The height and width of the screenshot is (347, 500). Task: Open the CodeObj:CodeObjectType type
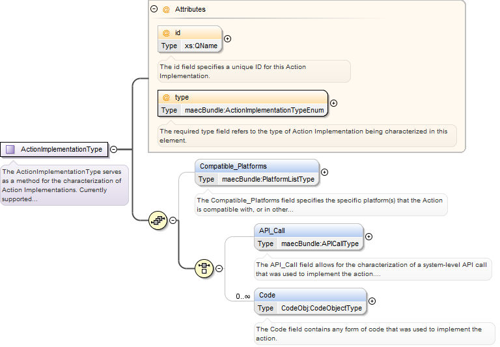(322, 308)
